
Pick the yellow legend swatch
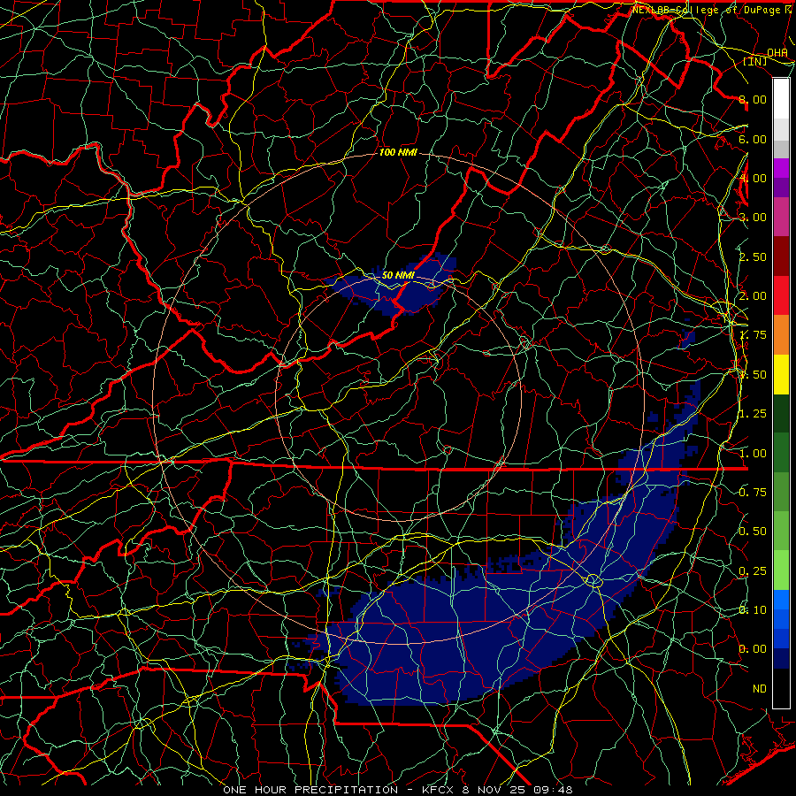pos(781,374)
